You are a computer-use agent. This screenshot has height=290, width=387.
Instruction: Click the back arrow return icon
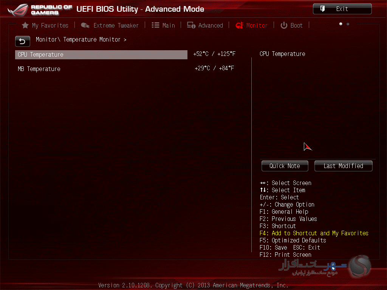(x=22, y=42)
